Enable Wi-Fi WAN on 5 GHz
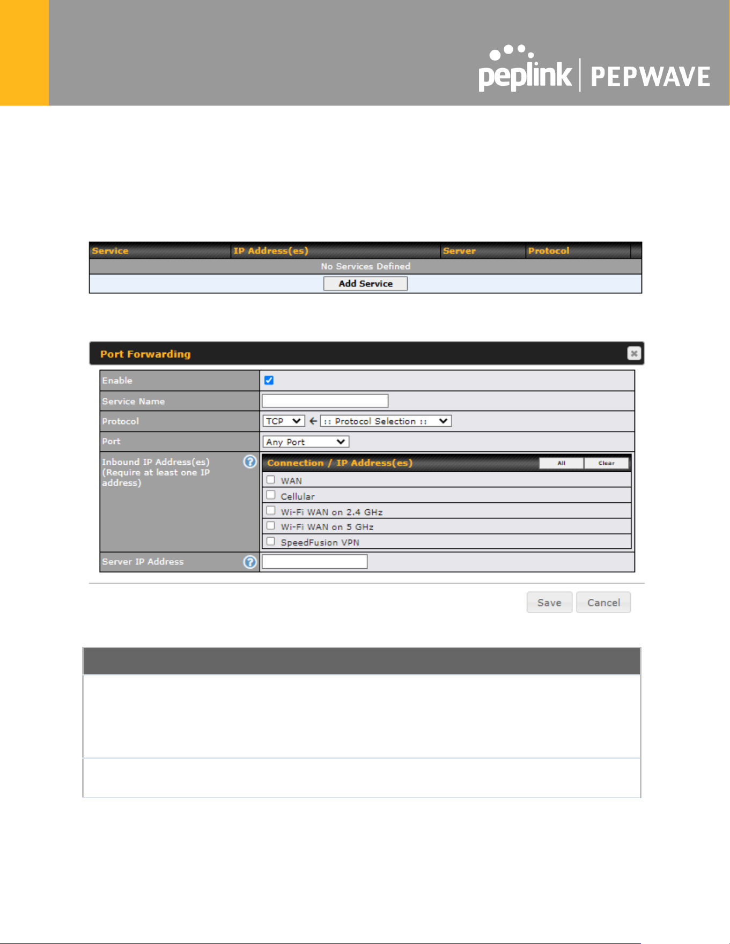Screen dimensions: 730x944 pos(271,526)
